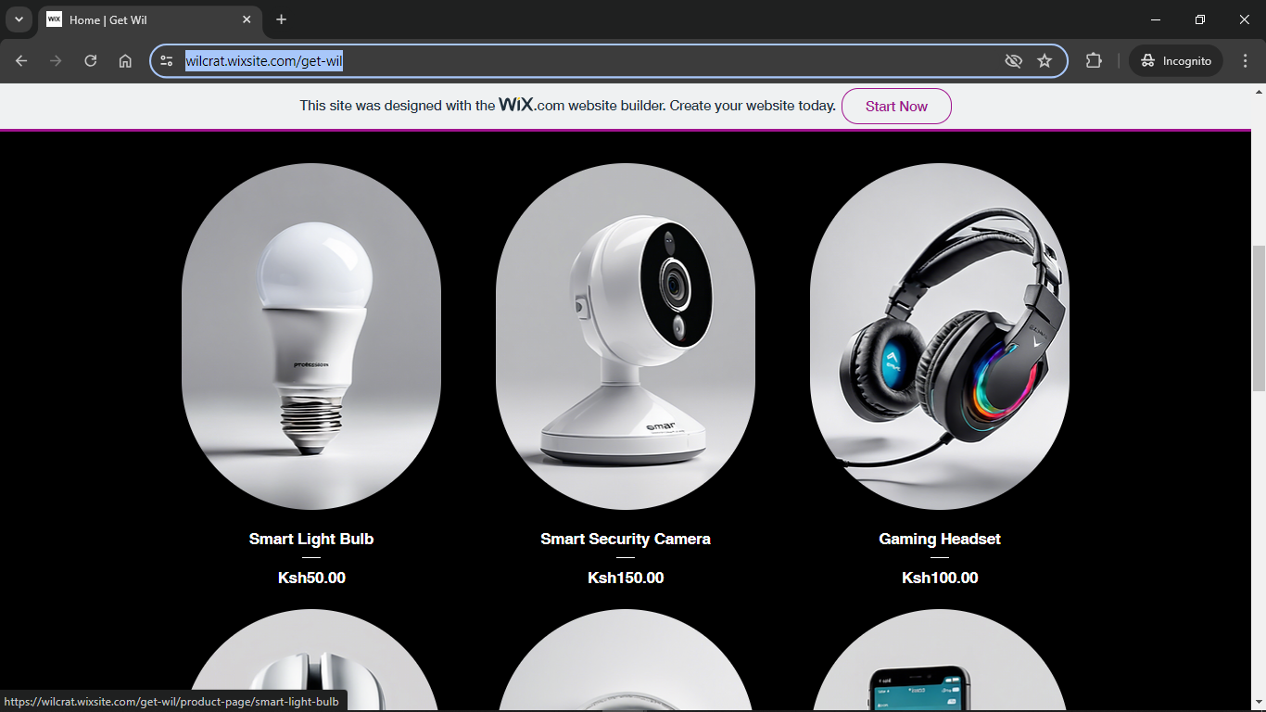This screenshot has height=712, width=1266.
Task: Open the Smart Security Camera product image
Action: [626, 337]
